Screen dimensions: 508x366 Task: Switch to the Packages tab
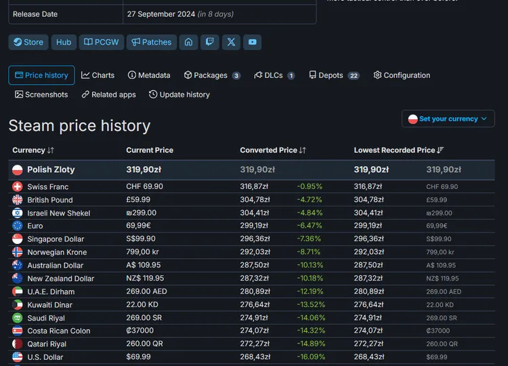click(x=212, y=75)
